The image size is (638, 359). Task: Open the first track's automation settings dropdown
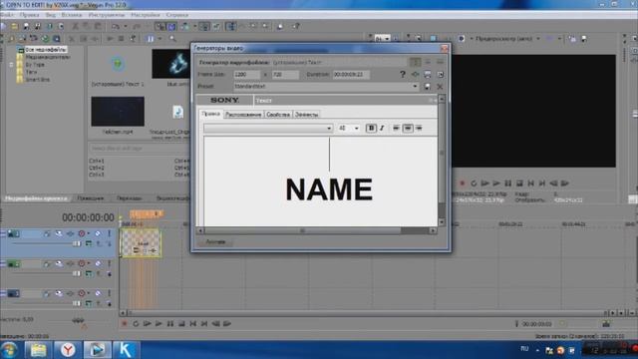click(x=89, y=233)
